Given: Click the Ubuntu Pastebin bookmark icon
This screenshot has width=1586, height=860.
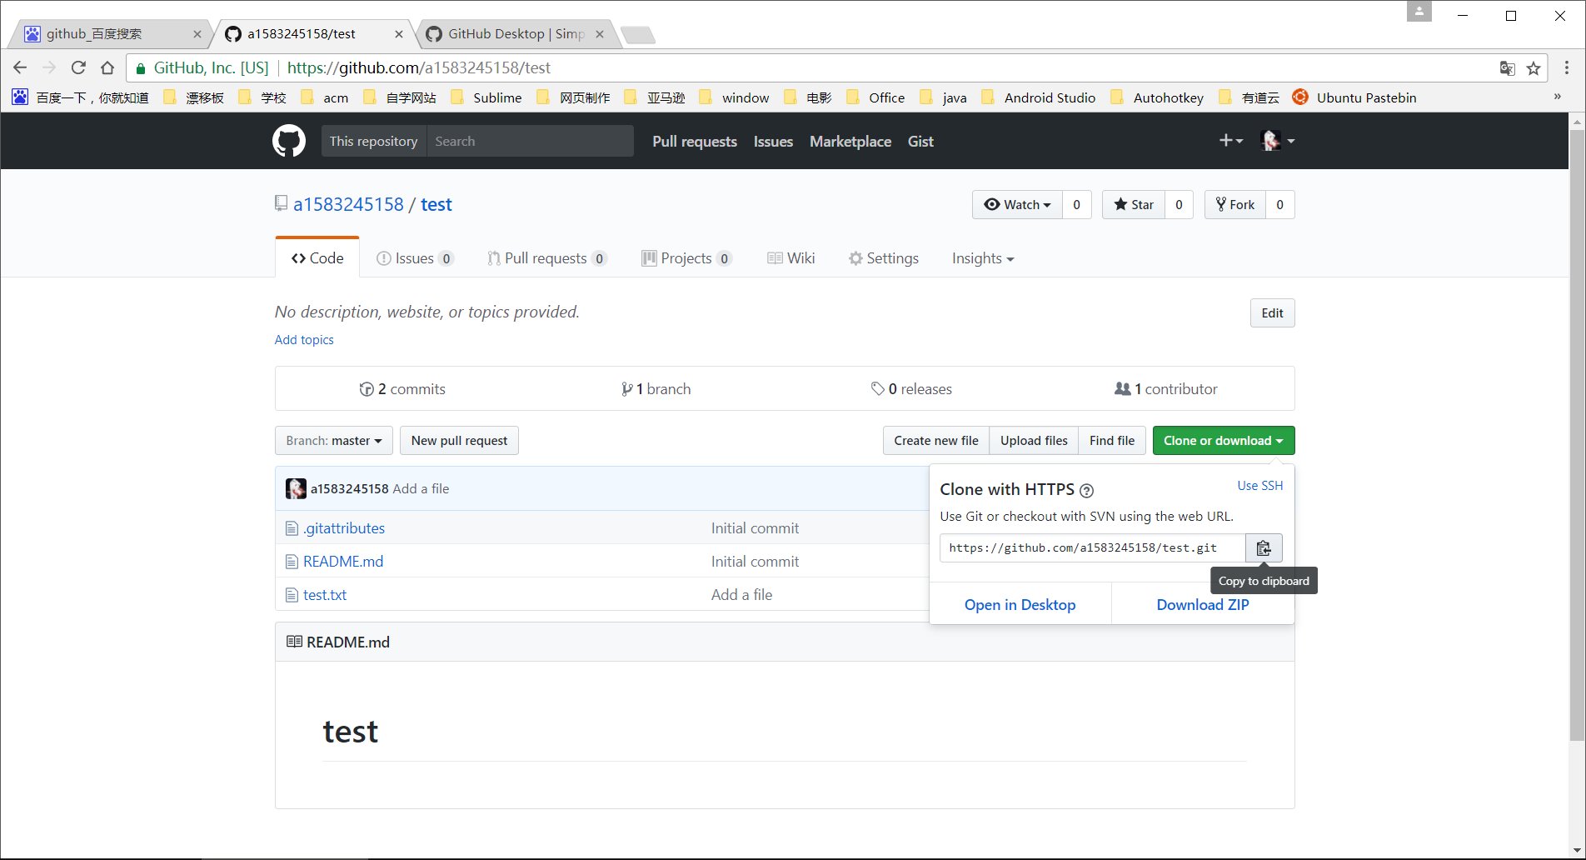Looking at the screenshot, I should [x=1300, y=97].
